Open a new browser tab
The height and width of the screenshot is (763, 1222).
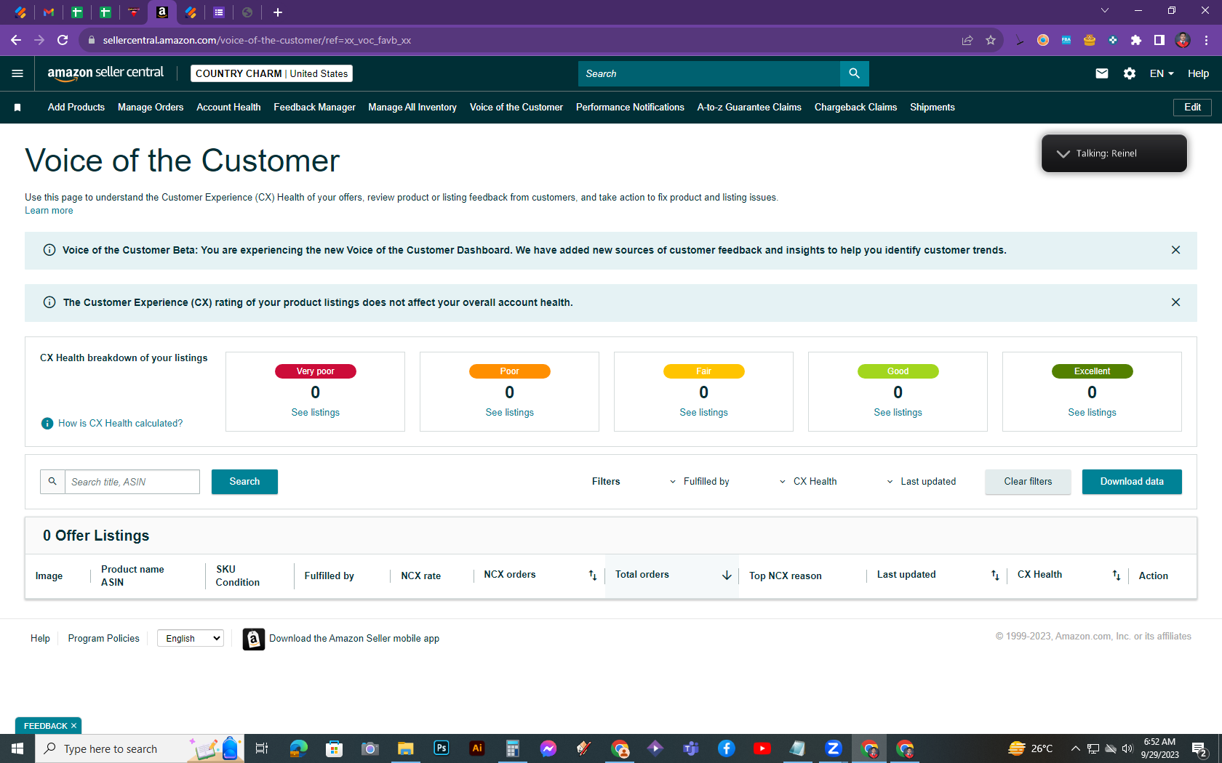pyautogui.click(x=278, y=12)
